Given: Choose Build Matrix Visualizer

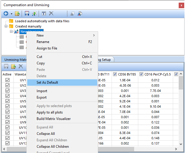Looking at the screenshot, I should coord(62,119).
